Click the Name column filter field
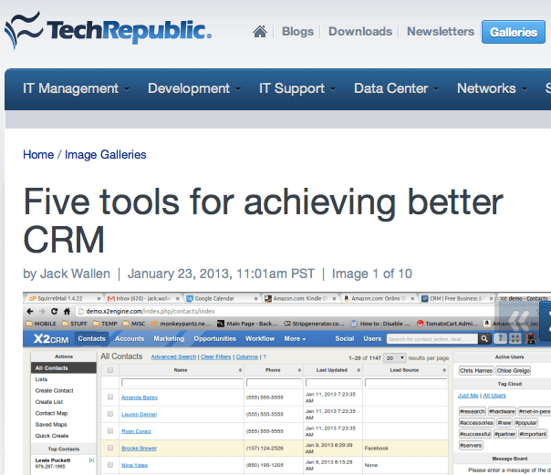The width and height of the screenshot is (551, 475). (182, 383)
